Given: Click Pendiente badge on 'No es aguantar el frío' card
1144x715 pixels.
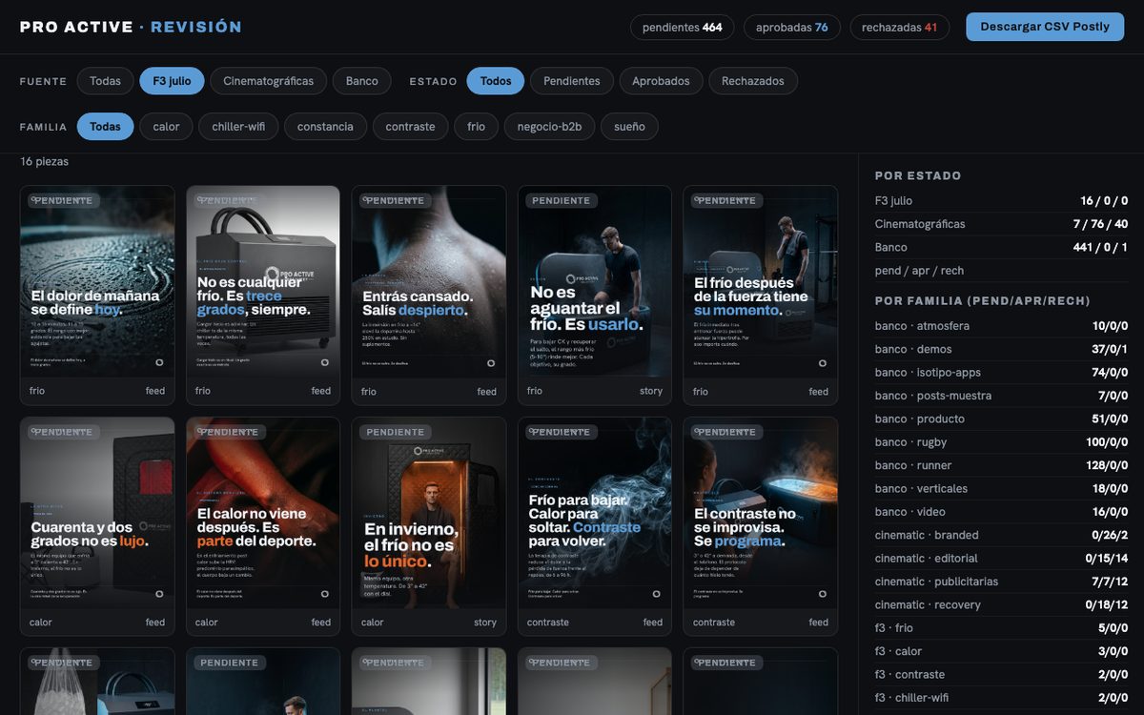Looking at the screenshot, I should pyautogui.click(x=562, y=201).
